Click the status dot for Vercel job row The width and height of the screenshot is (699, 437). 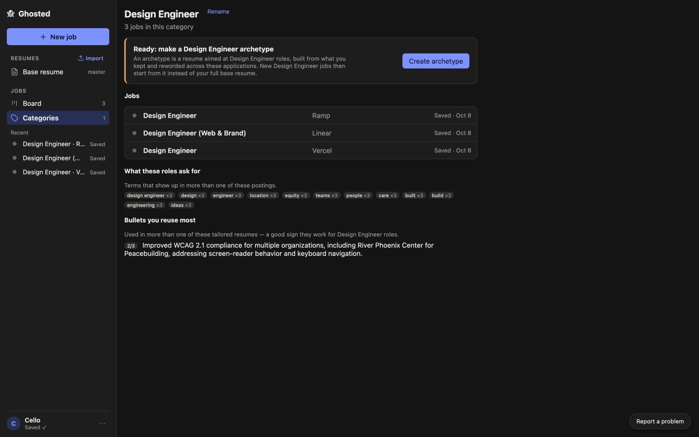tap(134, 150)
